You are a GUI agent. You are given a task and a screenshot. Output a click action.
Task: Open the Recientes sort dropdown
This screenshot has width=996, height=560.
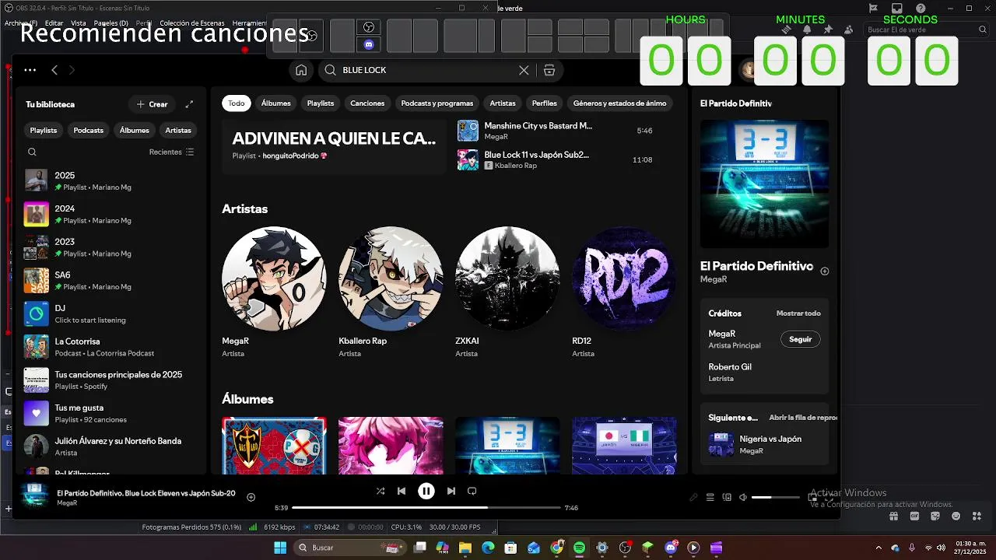click(171, 152)
